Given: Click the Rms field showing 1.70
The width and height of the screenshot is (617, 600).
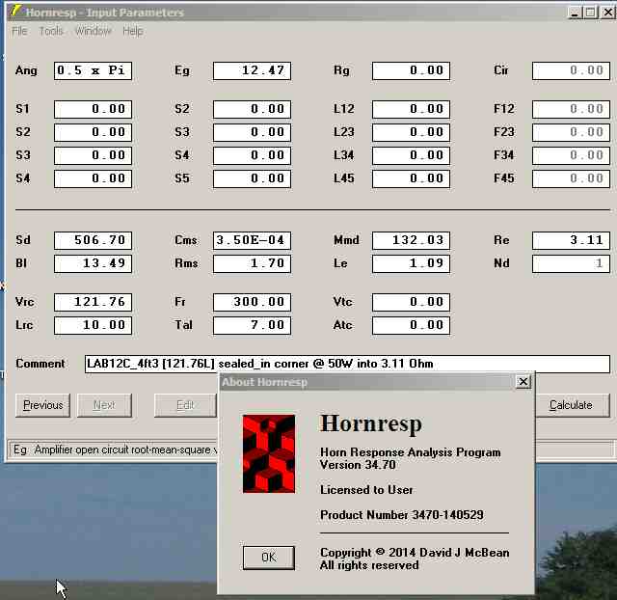Looking at the screenshot, I should tap(252, 263).
